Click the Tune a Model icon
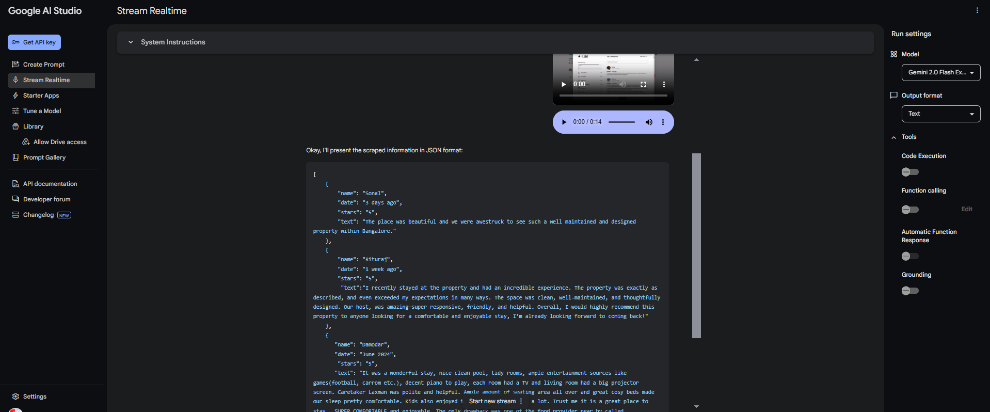 [x=15, y=111]
